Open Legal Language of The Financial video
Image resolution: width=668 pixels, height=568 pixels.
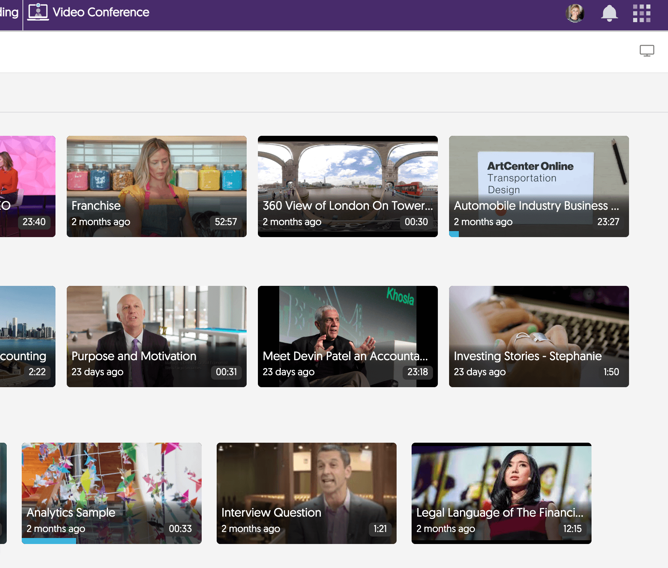pos(502,493)
